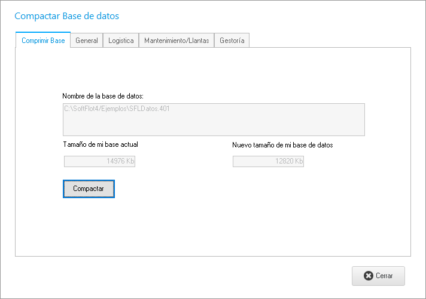
Task: Click the blank footer area left of Cerrar
Action: pos(179,276)
